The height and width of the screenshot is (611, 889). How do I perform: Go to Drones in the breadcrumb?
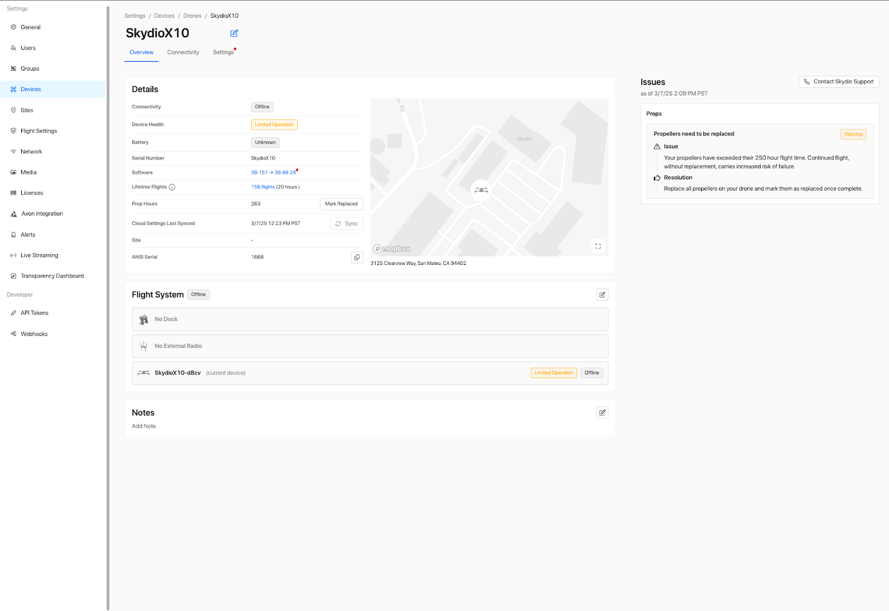192,16
